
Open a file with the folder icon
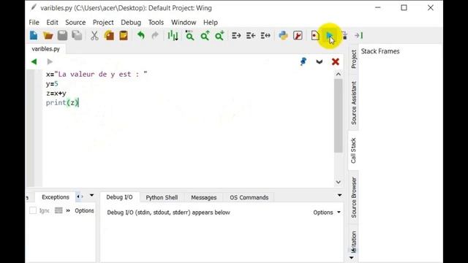pos(48,36)
